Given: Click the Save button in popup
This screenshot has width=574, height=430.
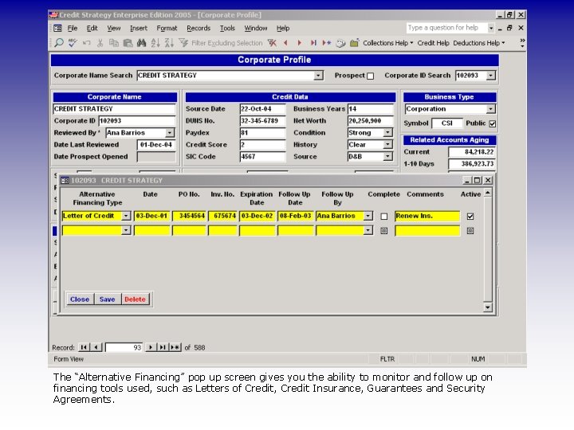Looking at the screenshot, I should tap(108, 299).
